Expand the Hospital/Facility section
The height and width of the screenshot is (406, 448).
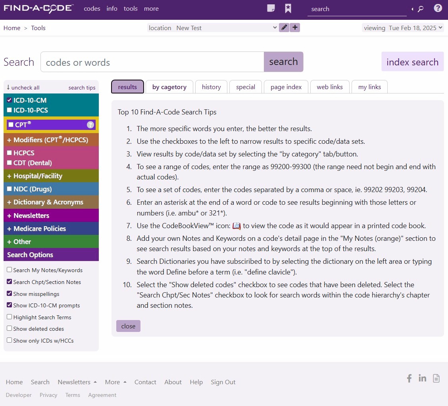[x=51, y=176]
